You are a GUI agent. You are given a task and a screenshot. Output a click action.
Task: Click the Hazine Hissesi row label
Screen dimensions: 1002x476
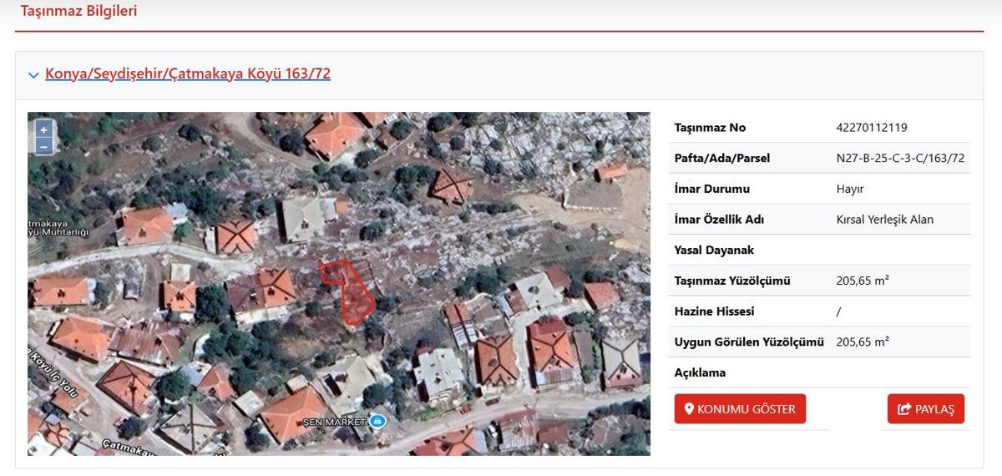point(714,311)
